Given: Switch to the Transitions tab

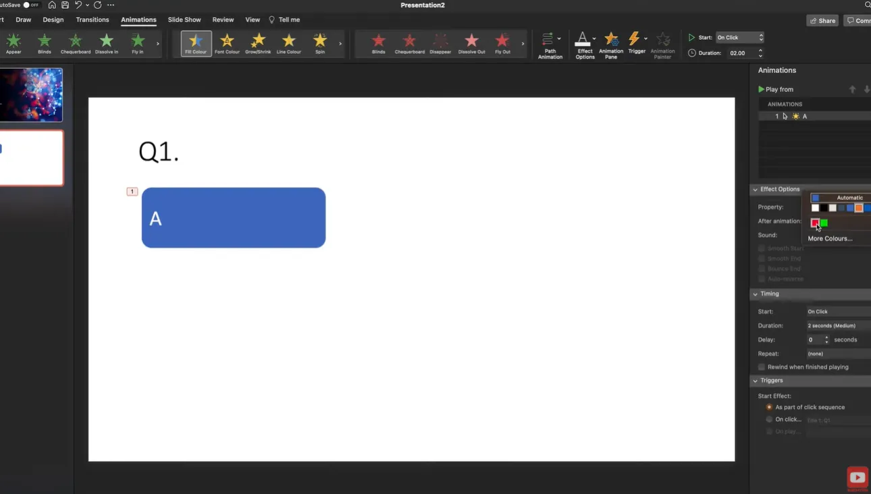Looking at the screenshot, I should [x=93, y=20].
